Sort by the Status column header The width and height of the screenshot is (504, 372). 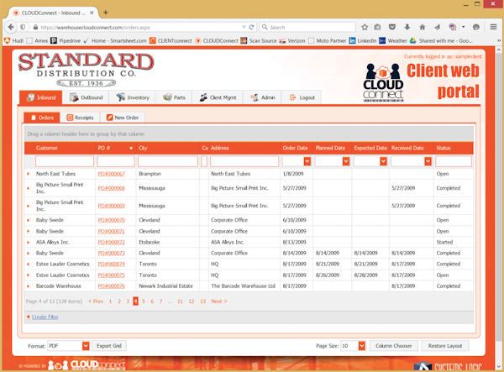[x=444, y=148]
